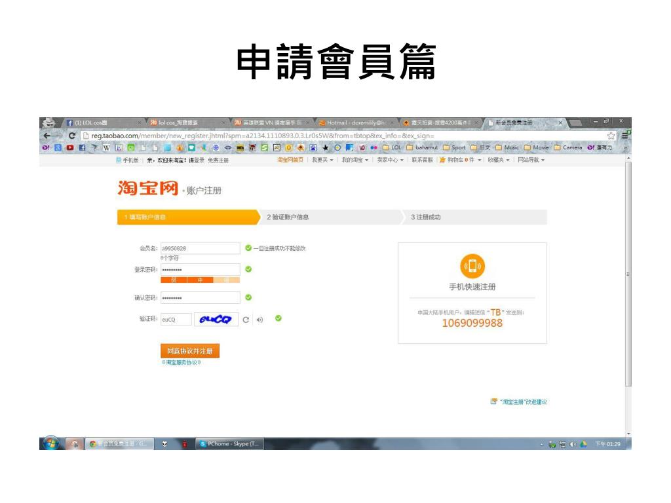Switch to the (1) LOL cos Facebook tab
Screen dimensions: 671x503
tap(103, 122)
